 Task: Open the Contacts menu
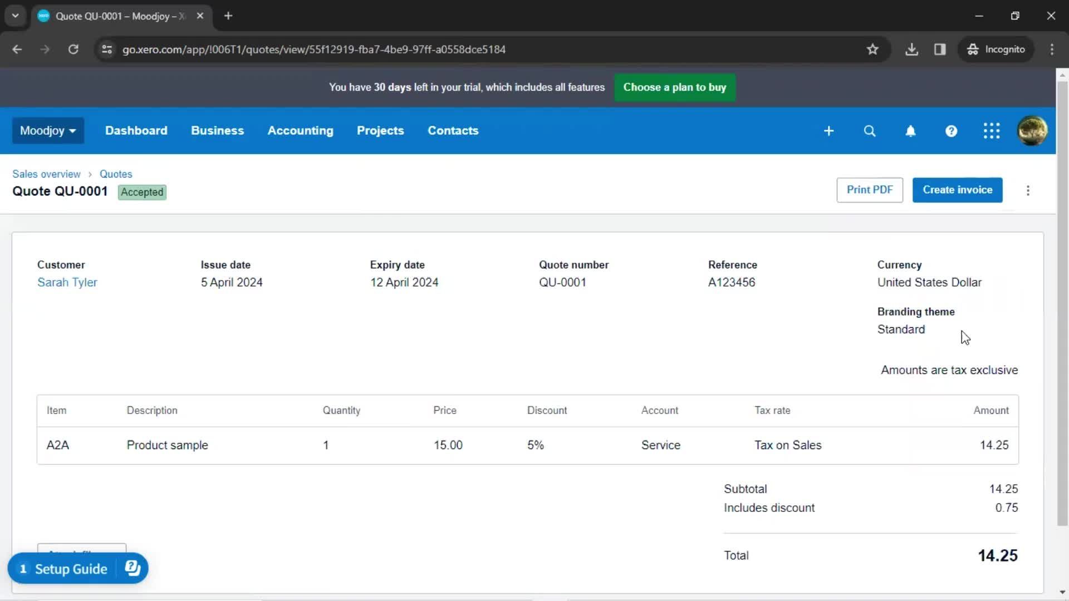453,131
